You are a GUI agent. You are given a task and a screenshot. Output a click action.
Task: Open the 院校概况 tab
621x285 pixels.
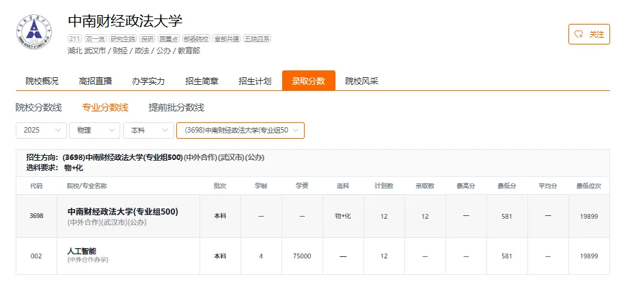[x=42, y=81]
